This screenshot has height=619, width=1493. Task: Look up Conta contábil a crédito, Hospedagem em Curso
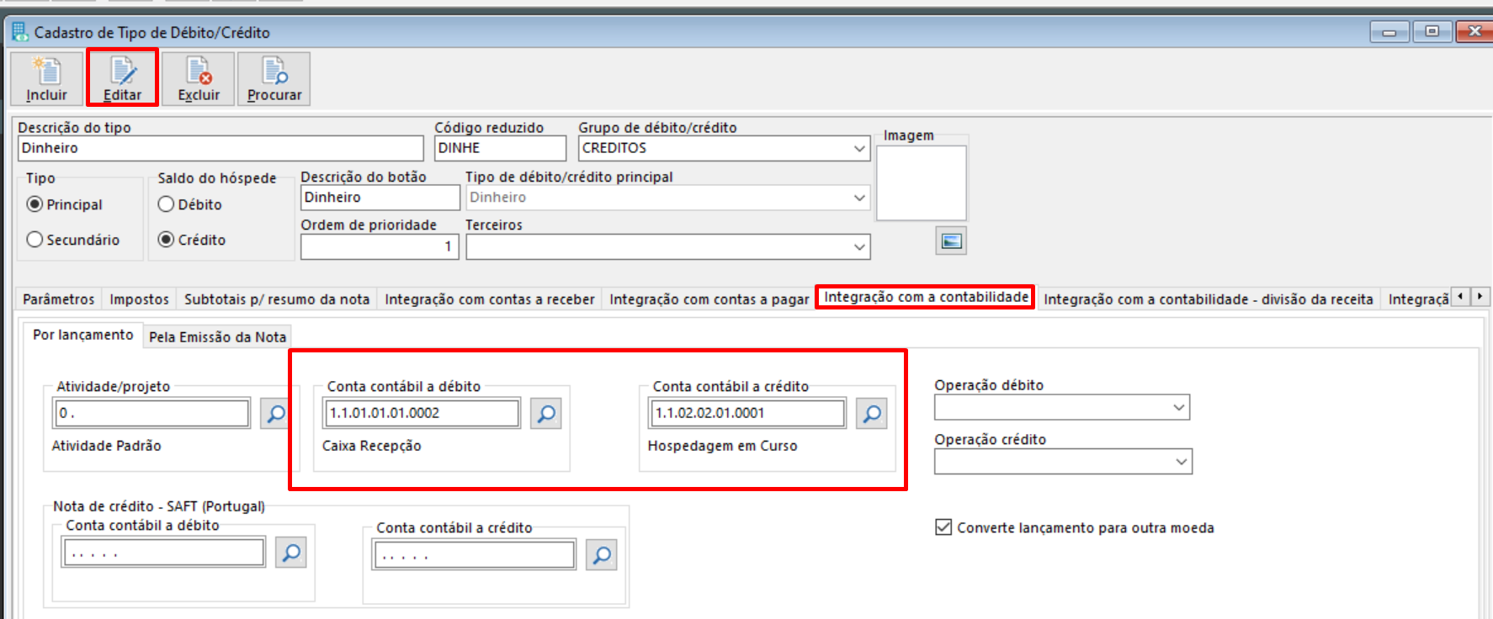872,414
